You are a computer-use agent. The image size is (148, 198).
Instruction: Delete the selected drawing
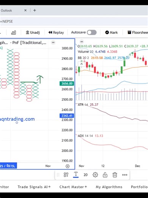pos(115,175)
